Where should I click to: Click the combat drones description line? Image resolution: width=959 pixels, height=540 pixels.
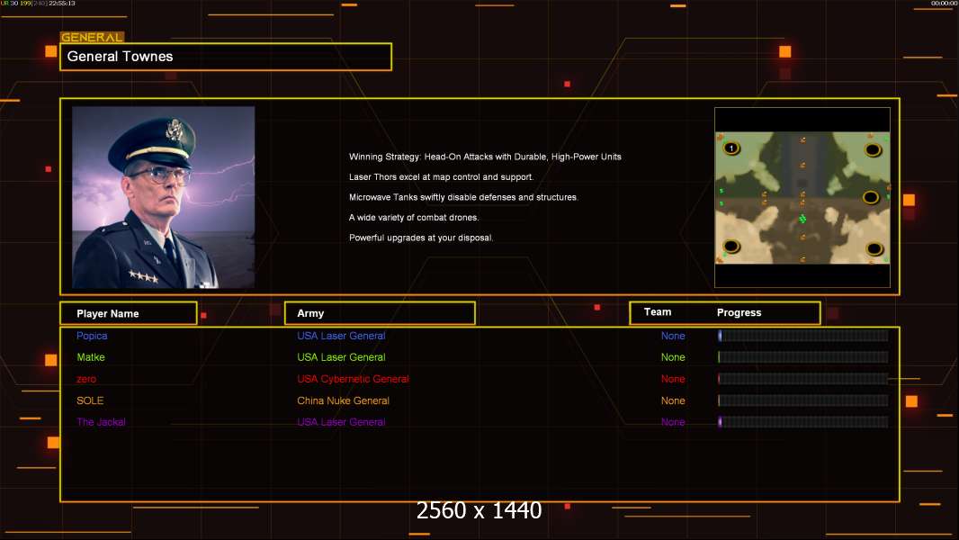414,217
